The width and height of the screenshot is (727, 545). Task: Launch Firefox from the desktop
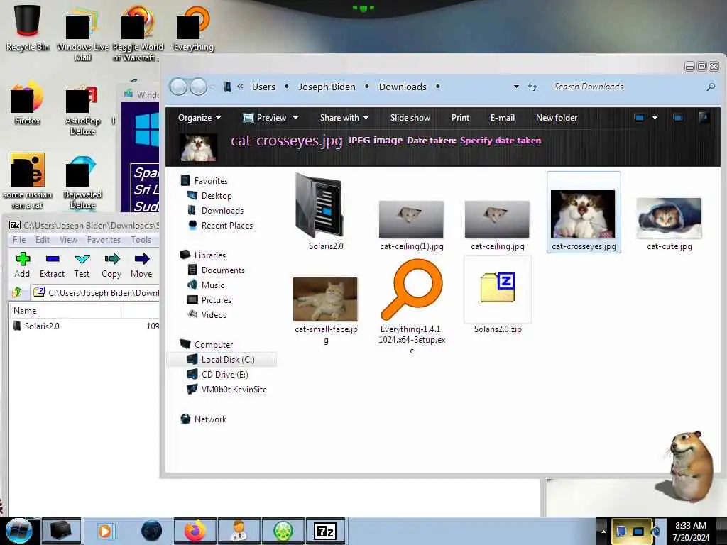pyautogui.click(x=28, y=103)
